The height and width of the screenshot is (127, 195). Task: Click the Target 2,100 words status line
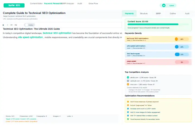[21, 119]
